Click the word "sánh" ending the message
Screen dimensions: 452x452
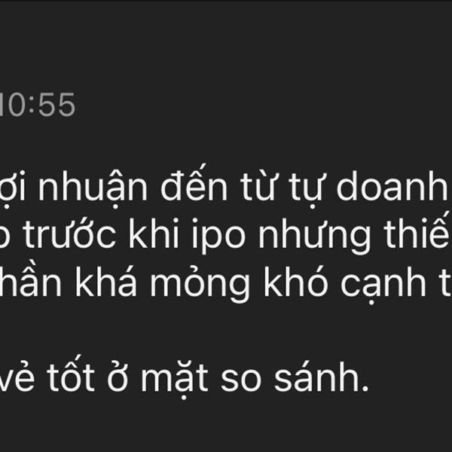(321, 374)
